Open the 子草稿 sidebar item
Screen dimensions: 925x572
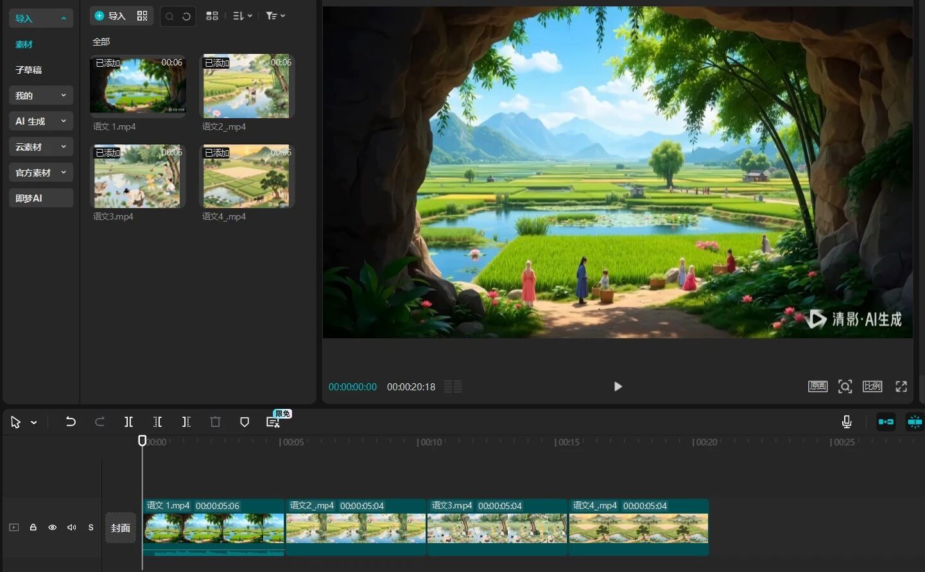(29, 70)
